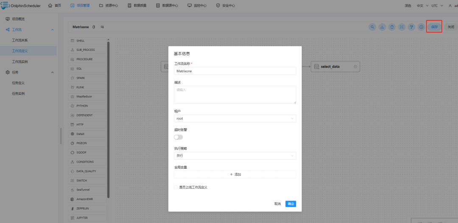Click the version info circle icon
Screen dimensions: 458x223
pyautogui.click(x=421, y=27)
